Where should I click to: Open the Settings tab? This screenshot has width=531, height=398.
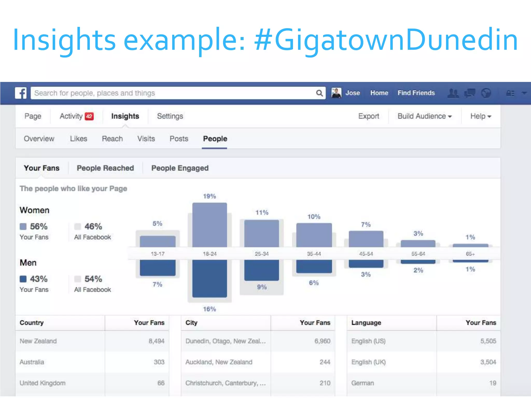pyautogui.click(x=170, y=116)
